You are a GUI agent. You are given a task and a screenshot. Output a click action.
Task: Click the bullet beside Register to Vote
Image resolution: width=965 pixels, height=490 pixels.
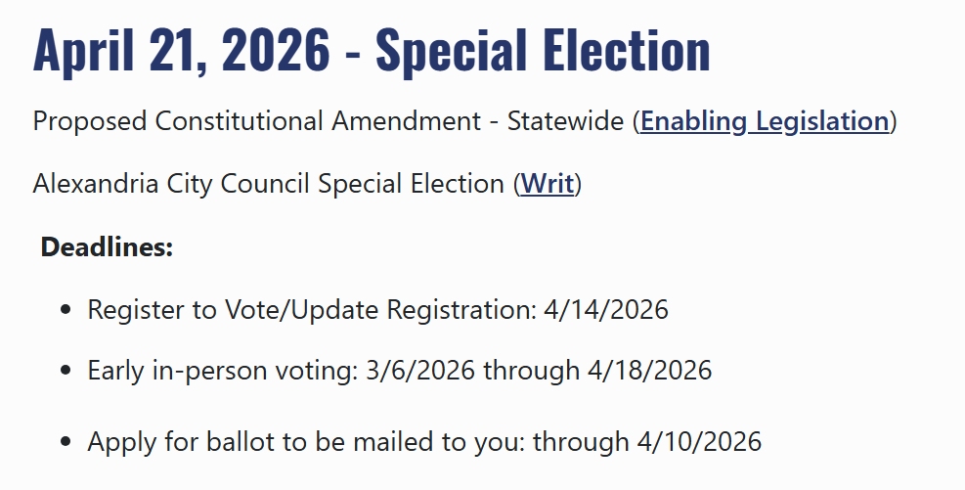(66, 310)
